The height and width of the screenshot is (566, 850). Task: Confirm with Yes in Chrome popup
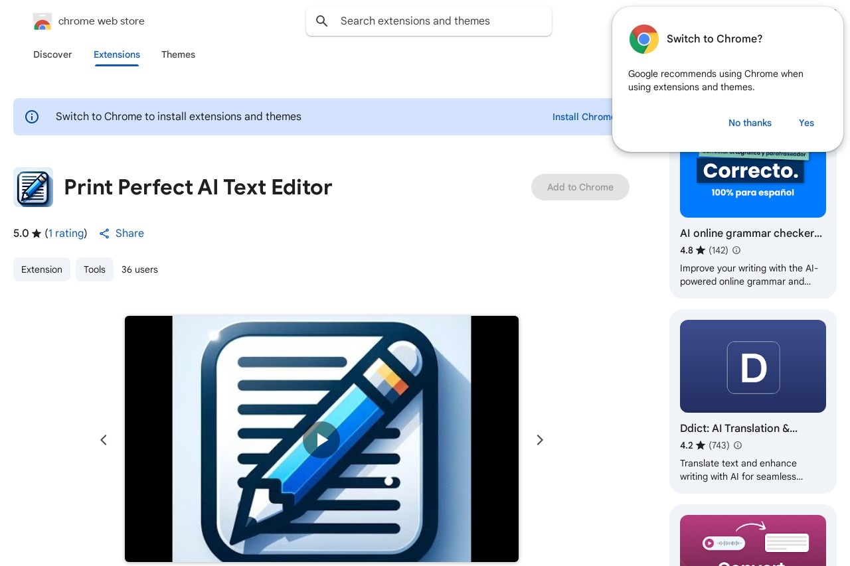[806, 123]
